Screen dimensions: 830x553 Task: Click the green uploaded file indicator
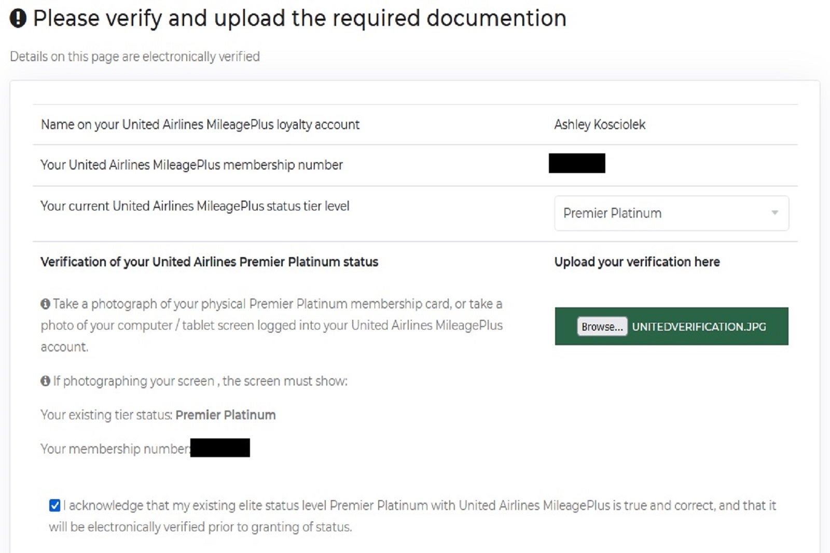[x=671, y=327]
